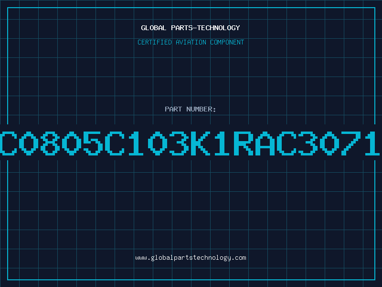Click the word PART in the label
Screen dimensions: 382x287
point(173,109)
